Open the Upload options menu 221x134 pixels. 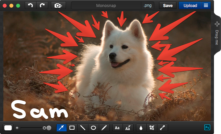click(206, 5)
